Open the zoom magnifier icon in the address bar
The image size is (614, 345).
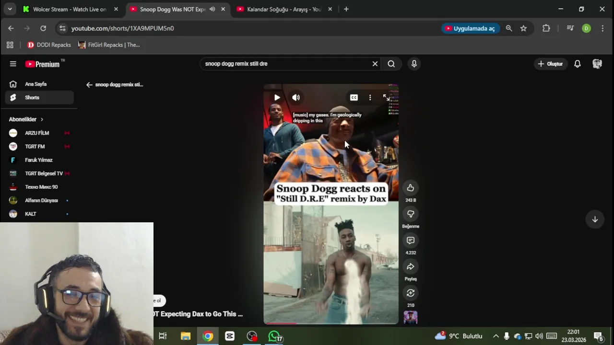coord(509,28)
